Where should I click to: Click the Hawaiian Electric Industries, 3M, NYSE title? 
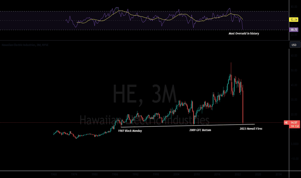[x=25, y=45]
